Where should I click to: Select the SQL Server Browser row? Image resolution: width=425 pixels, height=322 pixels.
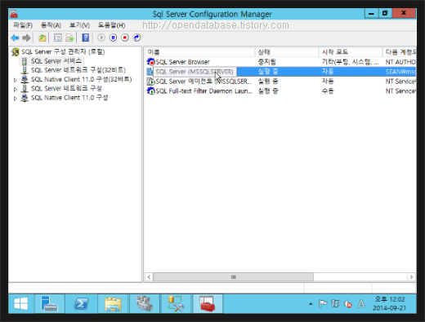pos(281,62)
